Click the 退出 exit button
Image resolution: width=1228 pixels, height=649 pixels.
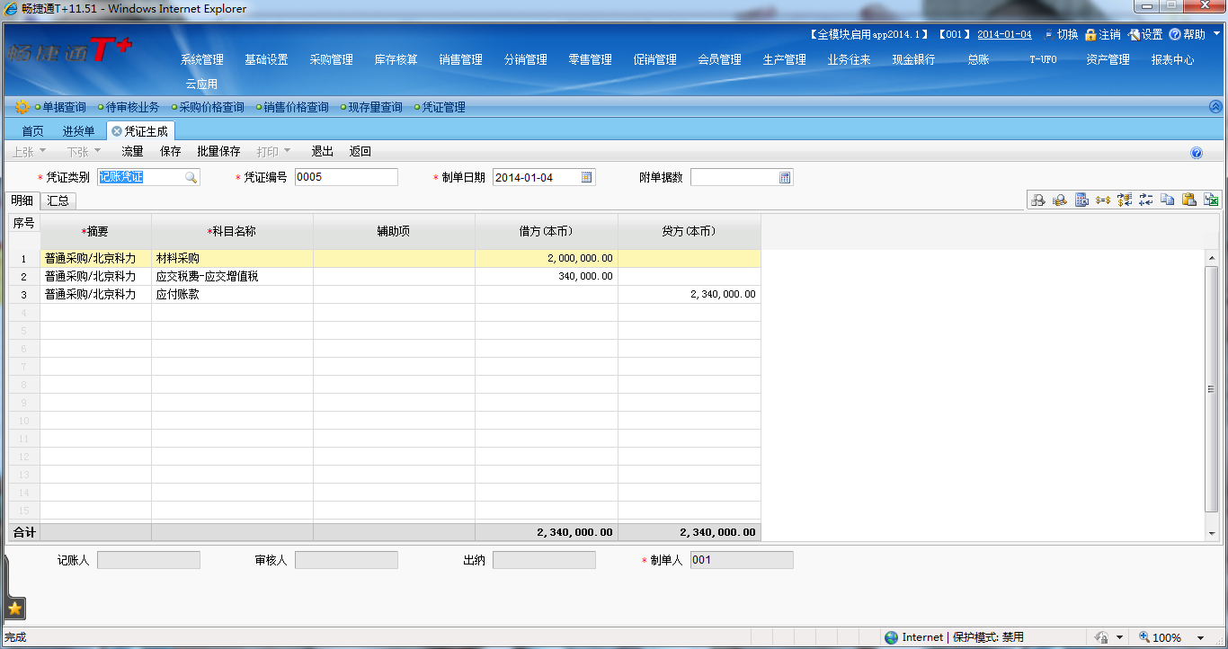coord(323,152)
